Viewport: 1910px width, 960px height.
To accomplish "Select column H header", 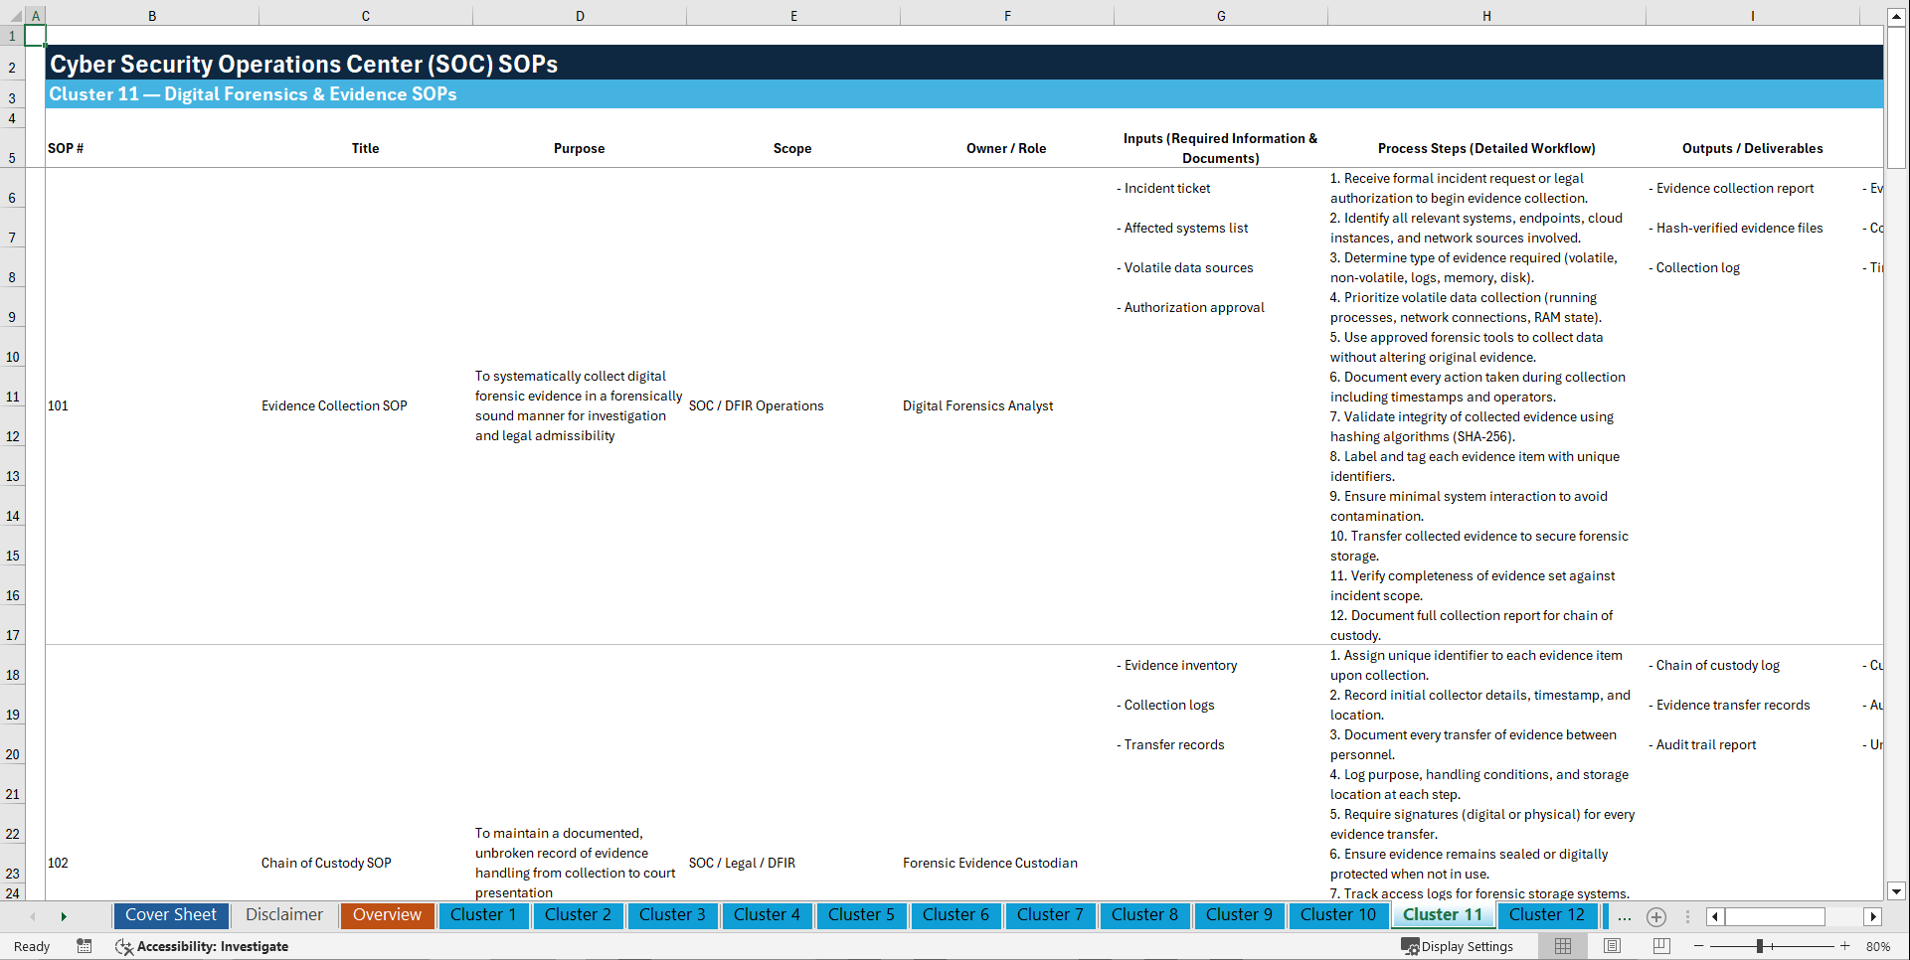I will pos(1486,16).
